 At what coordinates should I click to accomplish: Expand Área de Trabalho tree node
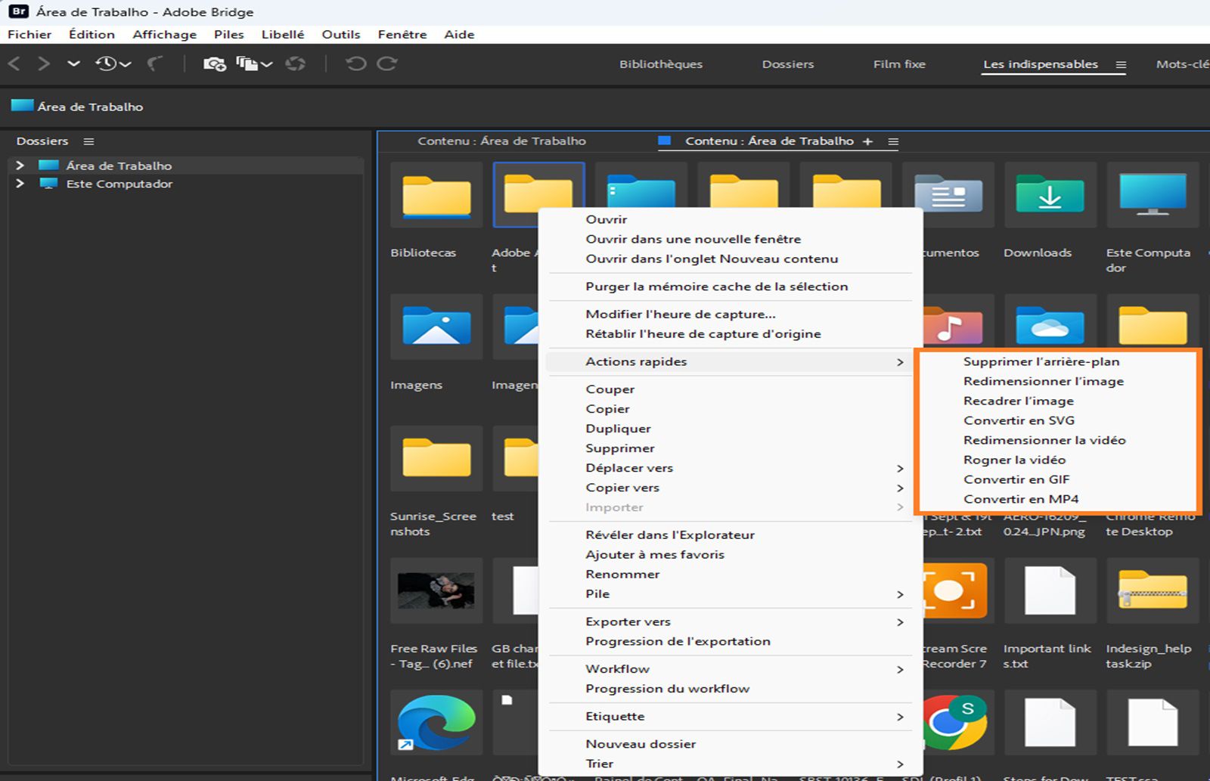(20, 166)
